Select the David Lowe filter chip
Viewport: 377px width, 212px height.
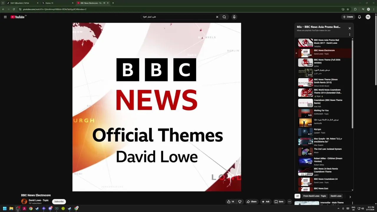coord(336,196)
